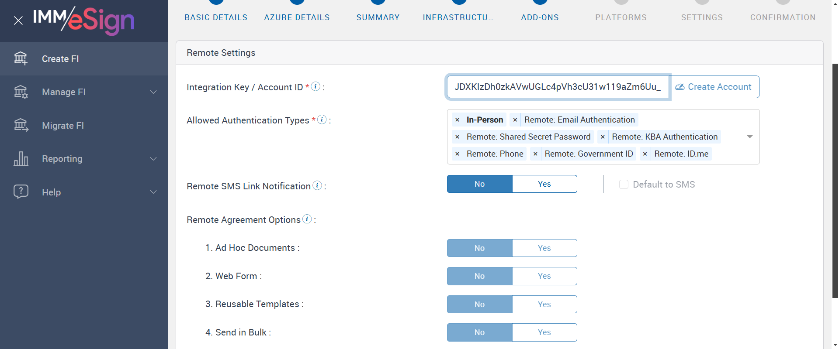Click the Migrate FI bank icon
Image resolution: width=839 pixels, height=349 pixels.
21,125
